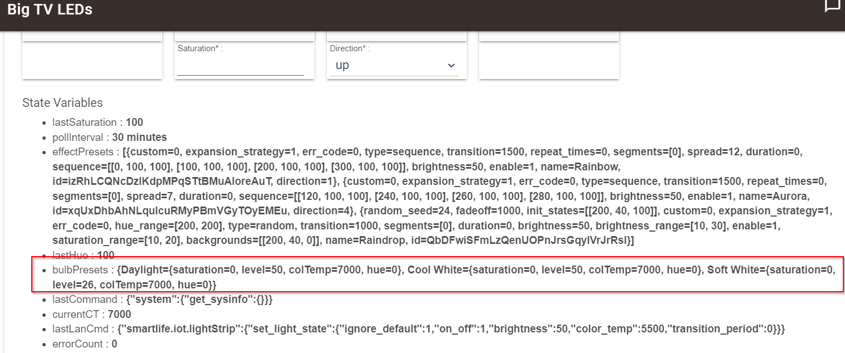Click the 'State Variables' heading

point(62,102)
